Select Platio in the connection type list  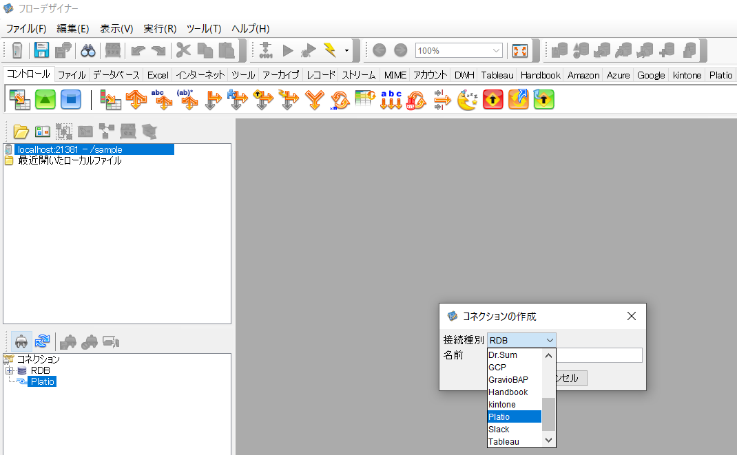(x=515, y=417)
